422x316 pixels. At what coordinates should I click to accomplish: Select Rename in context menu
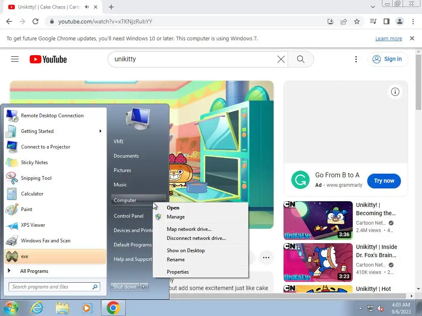200,260
